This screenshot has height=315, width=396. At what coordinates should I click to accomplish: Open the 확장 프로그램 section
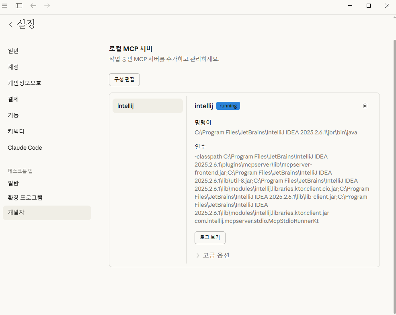(x=25, y=198)
